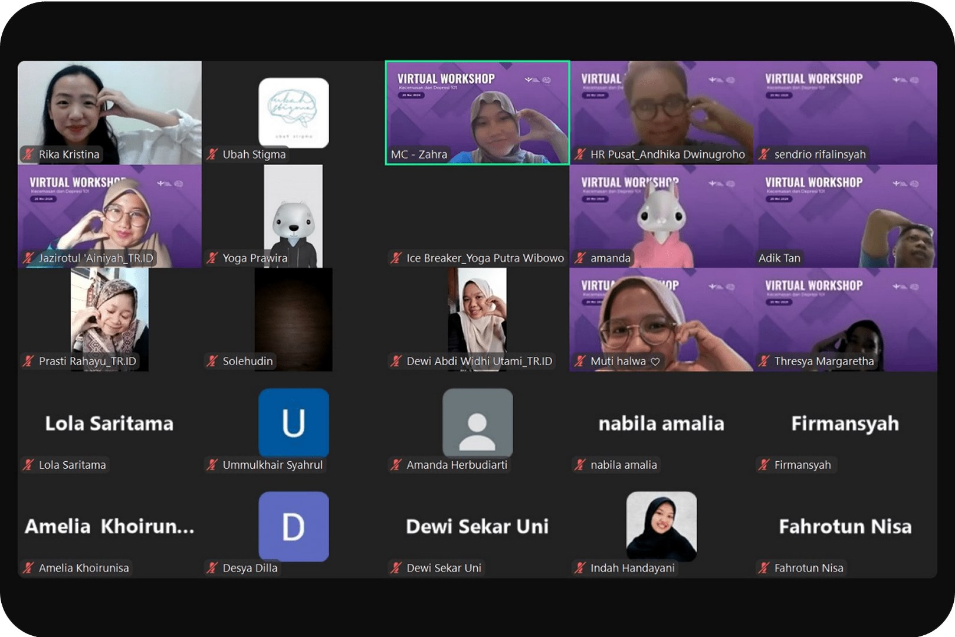Image resolution: width=955 pixels, height=637 pixels.
Task: Click Amanda Herbudiarti's gray default profile avatar
Action: pos(477,422)
